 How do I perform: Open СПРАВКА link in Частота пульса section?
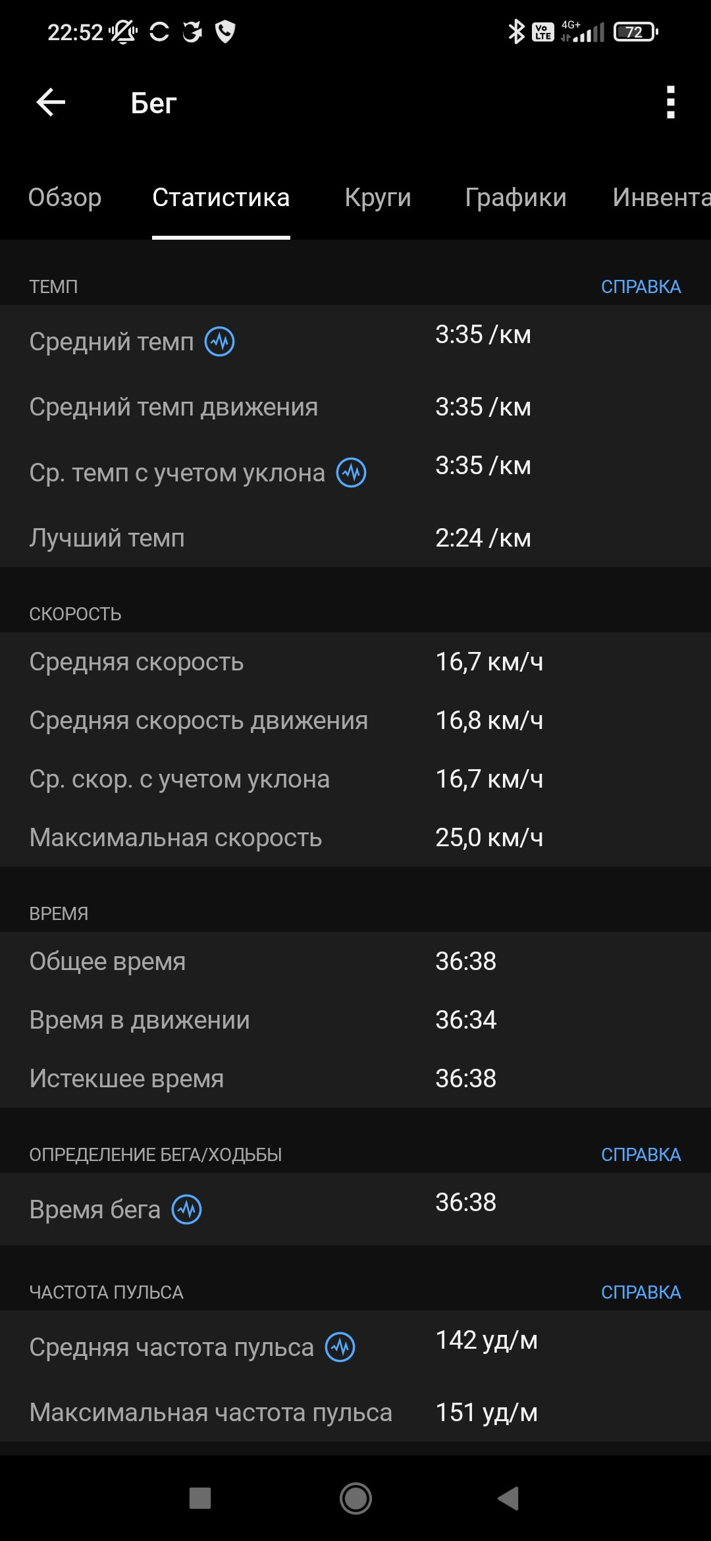(x=641, y=1293)
